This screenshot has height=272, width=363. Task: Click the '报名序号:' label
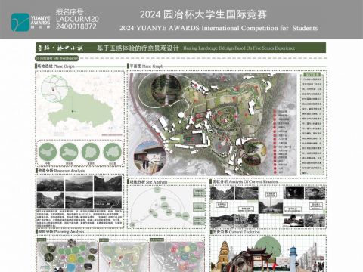71,11
